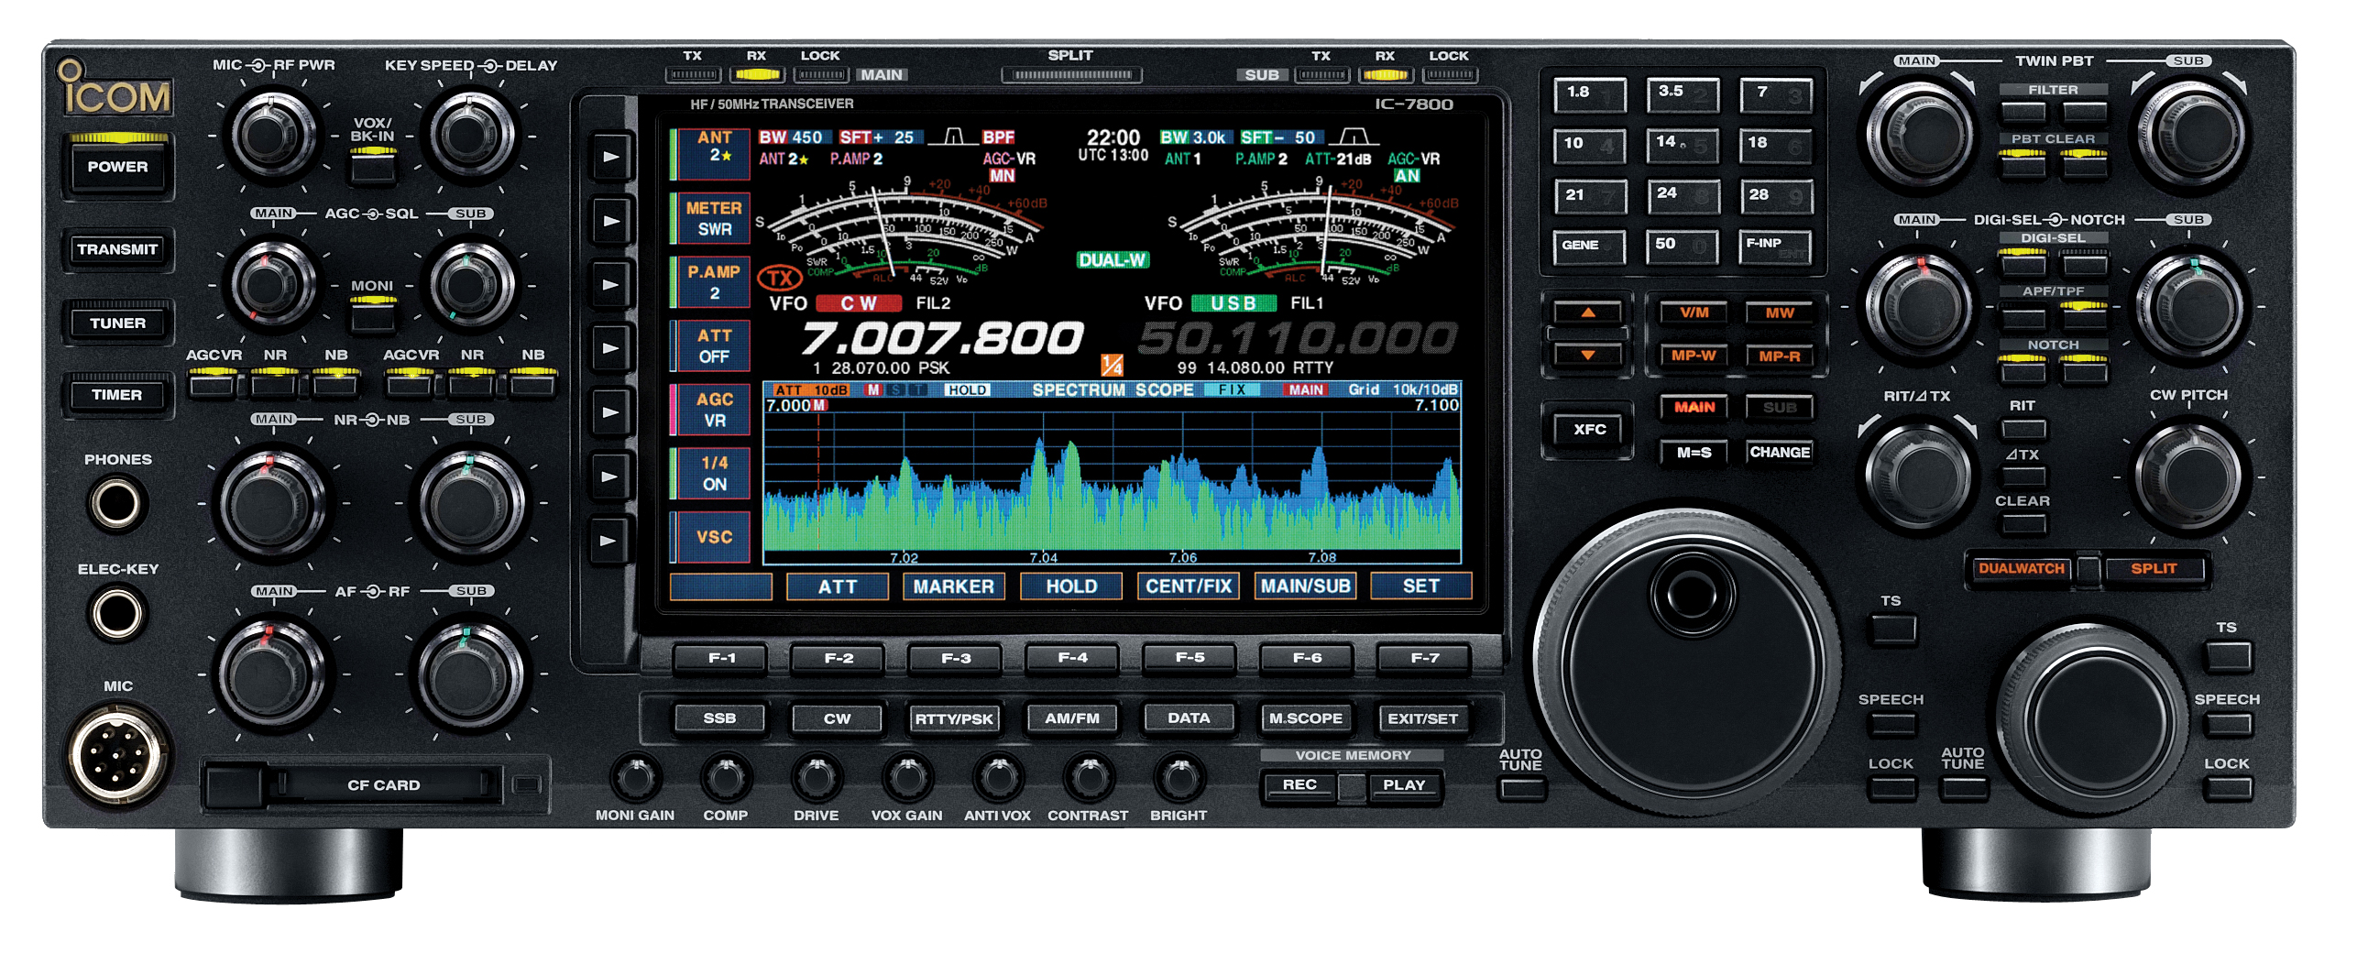Tap voice memory PLAY

click(x=1404, y=785)
